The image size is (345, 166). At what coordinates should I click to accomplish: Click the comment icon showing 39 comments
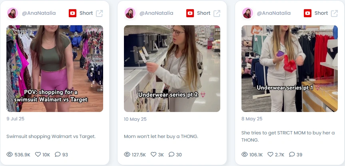[x=292, y=154]
